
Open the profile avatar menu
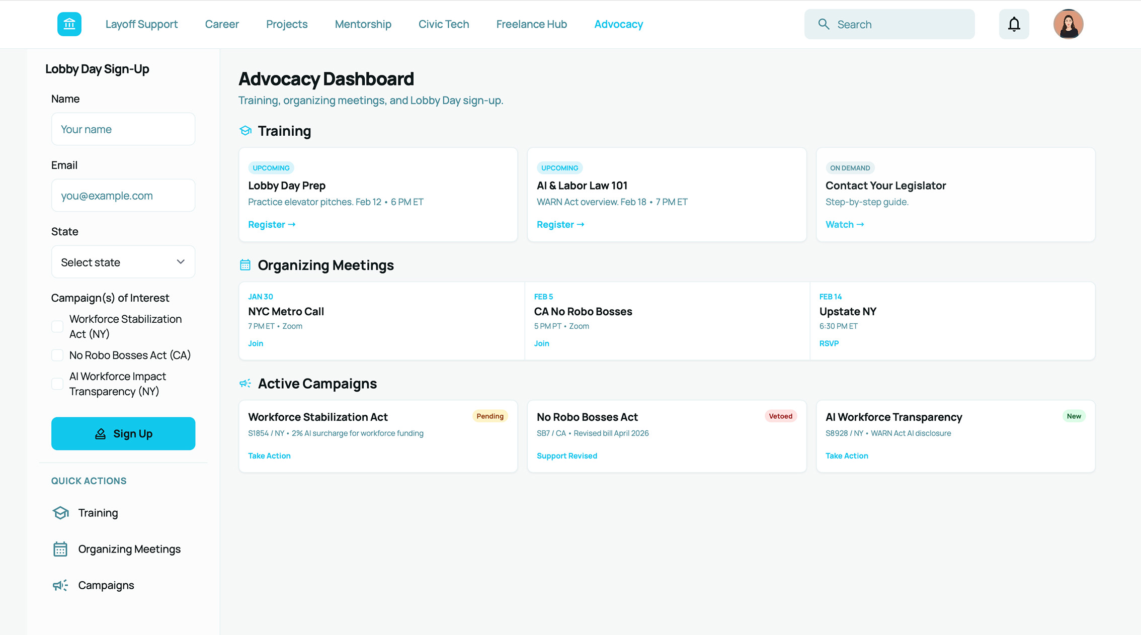(1068, 24)
